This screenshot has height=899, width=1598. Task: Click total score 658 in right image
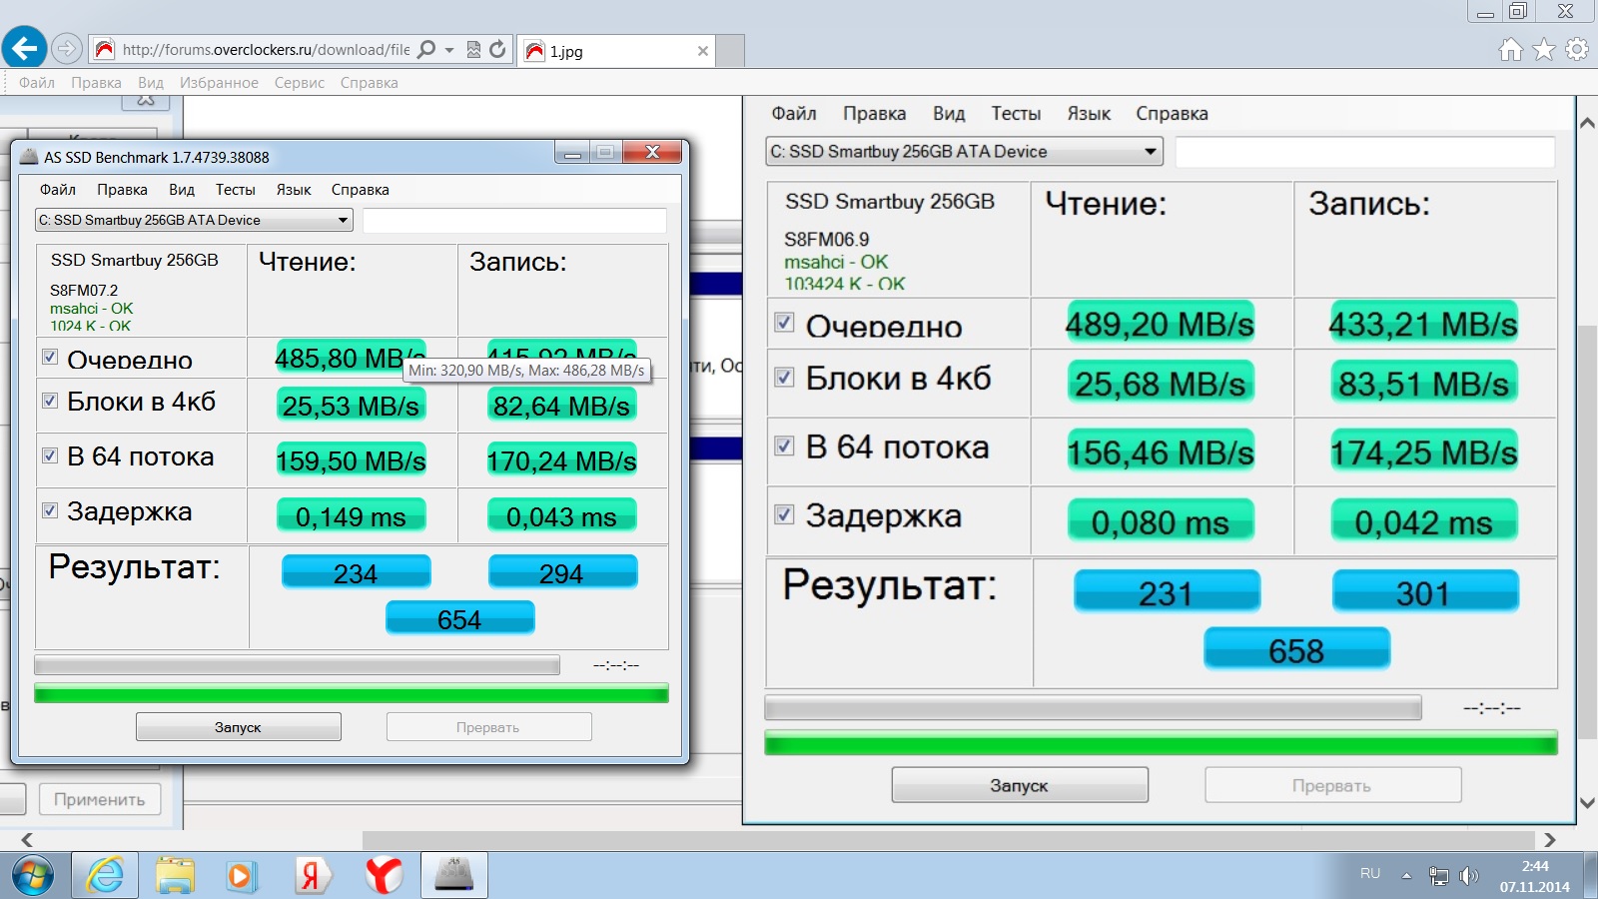tap(1296, 649)
